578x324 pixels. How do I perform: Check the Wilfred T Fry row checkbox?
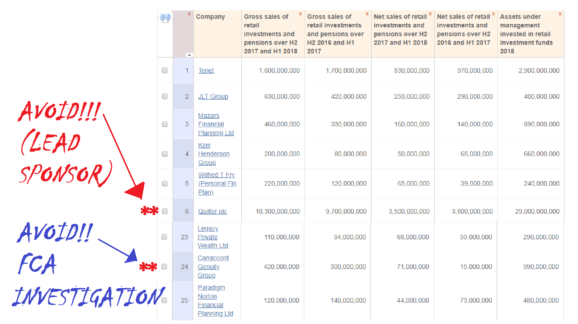(165, 183)
